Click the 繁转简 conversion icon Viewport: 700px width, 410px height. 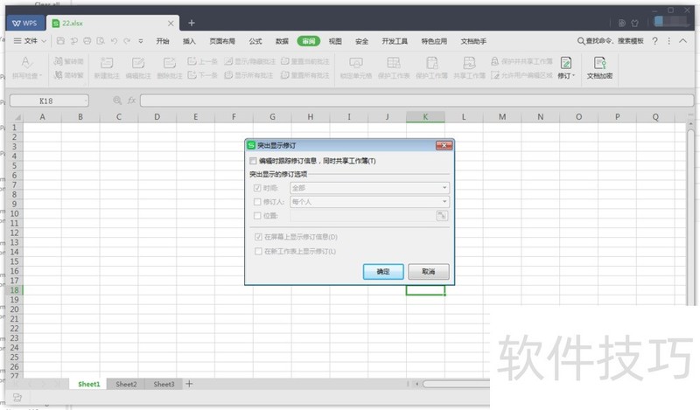[58, 61]
